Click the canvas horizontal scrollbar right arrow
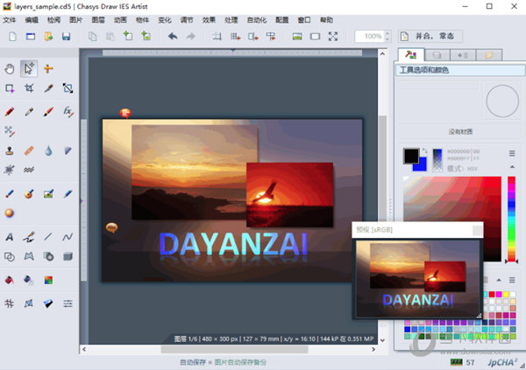This screenshot has width=526, height=370. (x=373, y=349)
